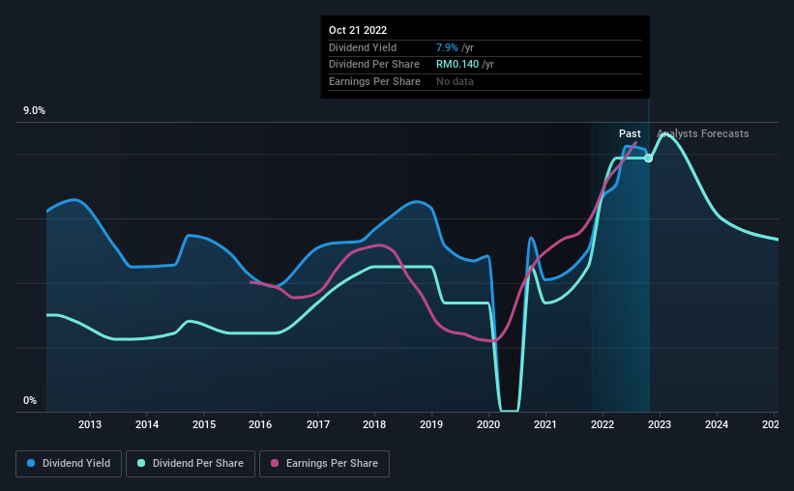The width and height of the screenshot is (794, 491).
Task: Toggle the Dividend Yield legend series
Action: (69, 464)
